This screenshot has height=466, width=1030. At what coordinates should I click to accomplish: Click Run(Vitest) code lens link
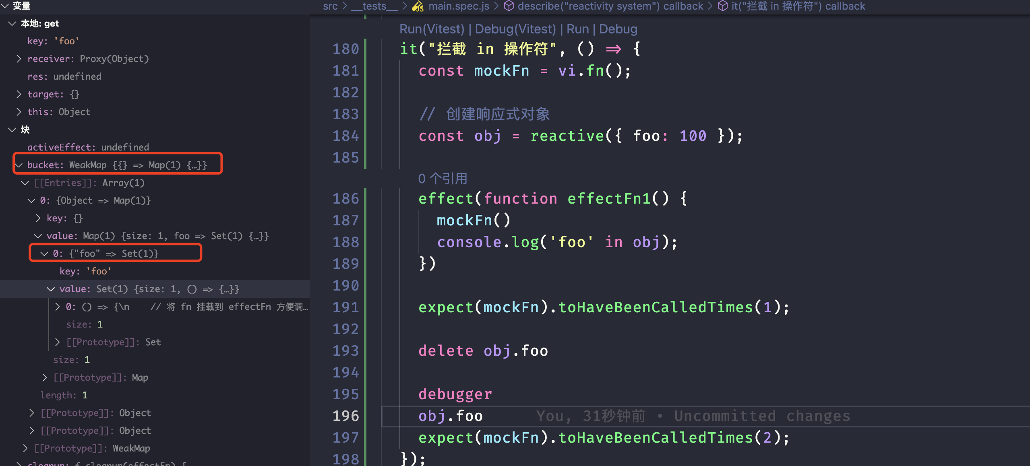pyautogui.click(x=432, y=29)
